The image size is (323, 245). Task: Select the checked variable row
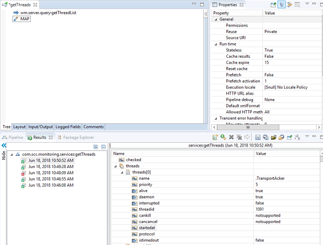pos(216,160)
